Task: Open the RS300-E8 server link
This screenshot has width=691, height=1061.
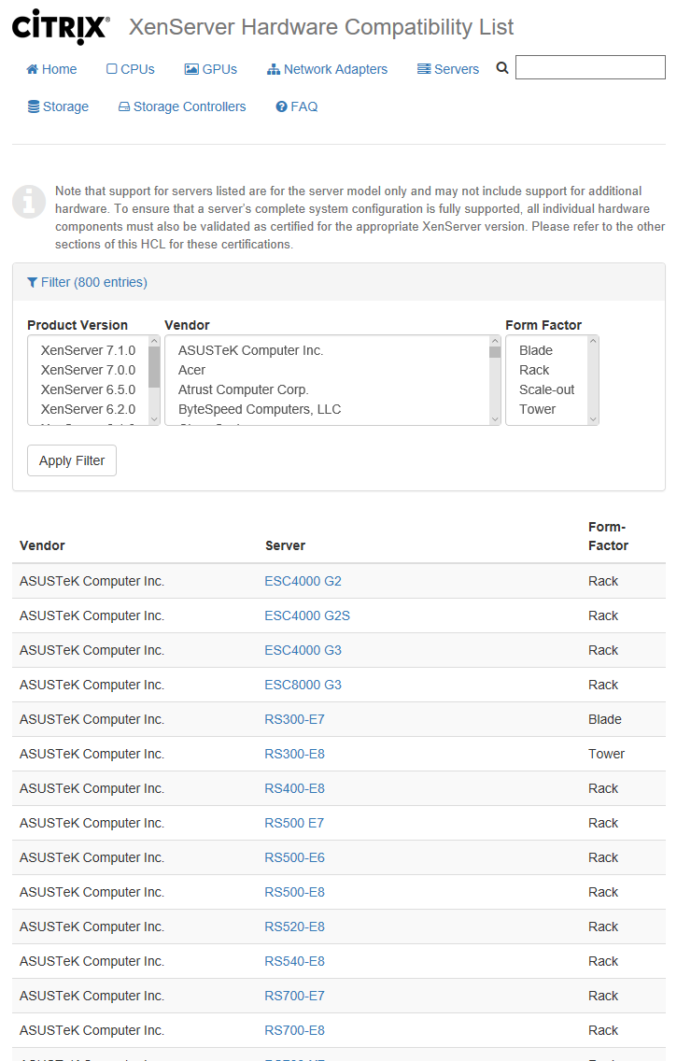Action: click(294, 754)
